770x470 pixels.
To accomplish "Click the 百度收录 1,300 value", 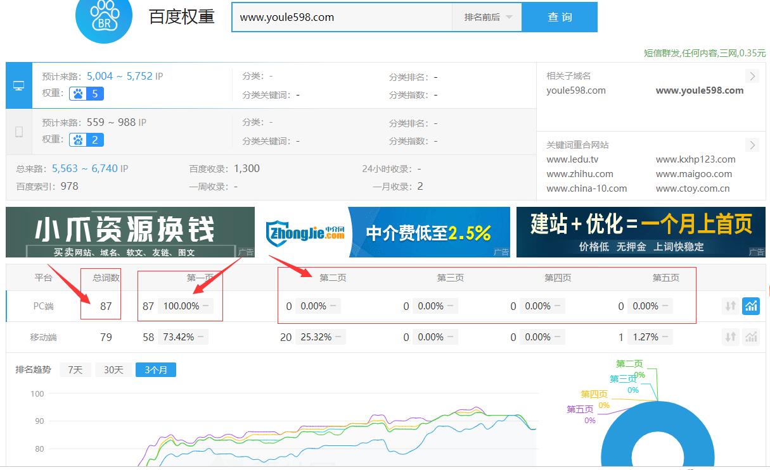I will pos(247,168).
